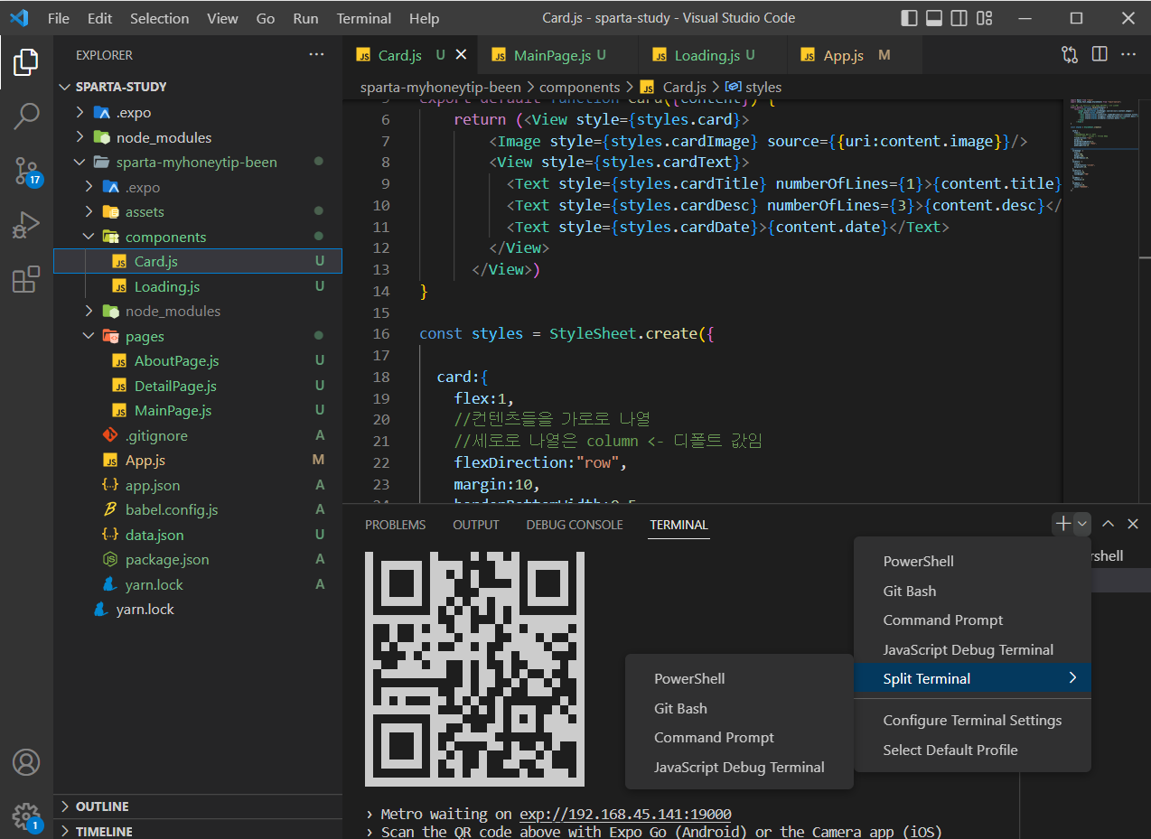Choose Git Bash in the Split Terminal submenu

739,708
